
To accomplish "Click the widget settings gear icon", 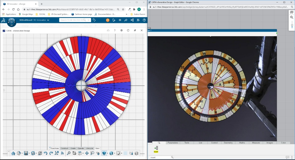I will pyautogui.click(x=122, y=30).
